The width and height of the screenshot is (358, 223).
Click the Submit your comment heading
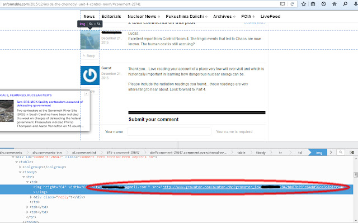(153, 119)
